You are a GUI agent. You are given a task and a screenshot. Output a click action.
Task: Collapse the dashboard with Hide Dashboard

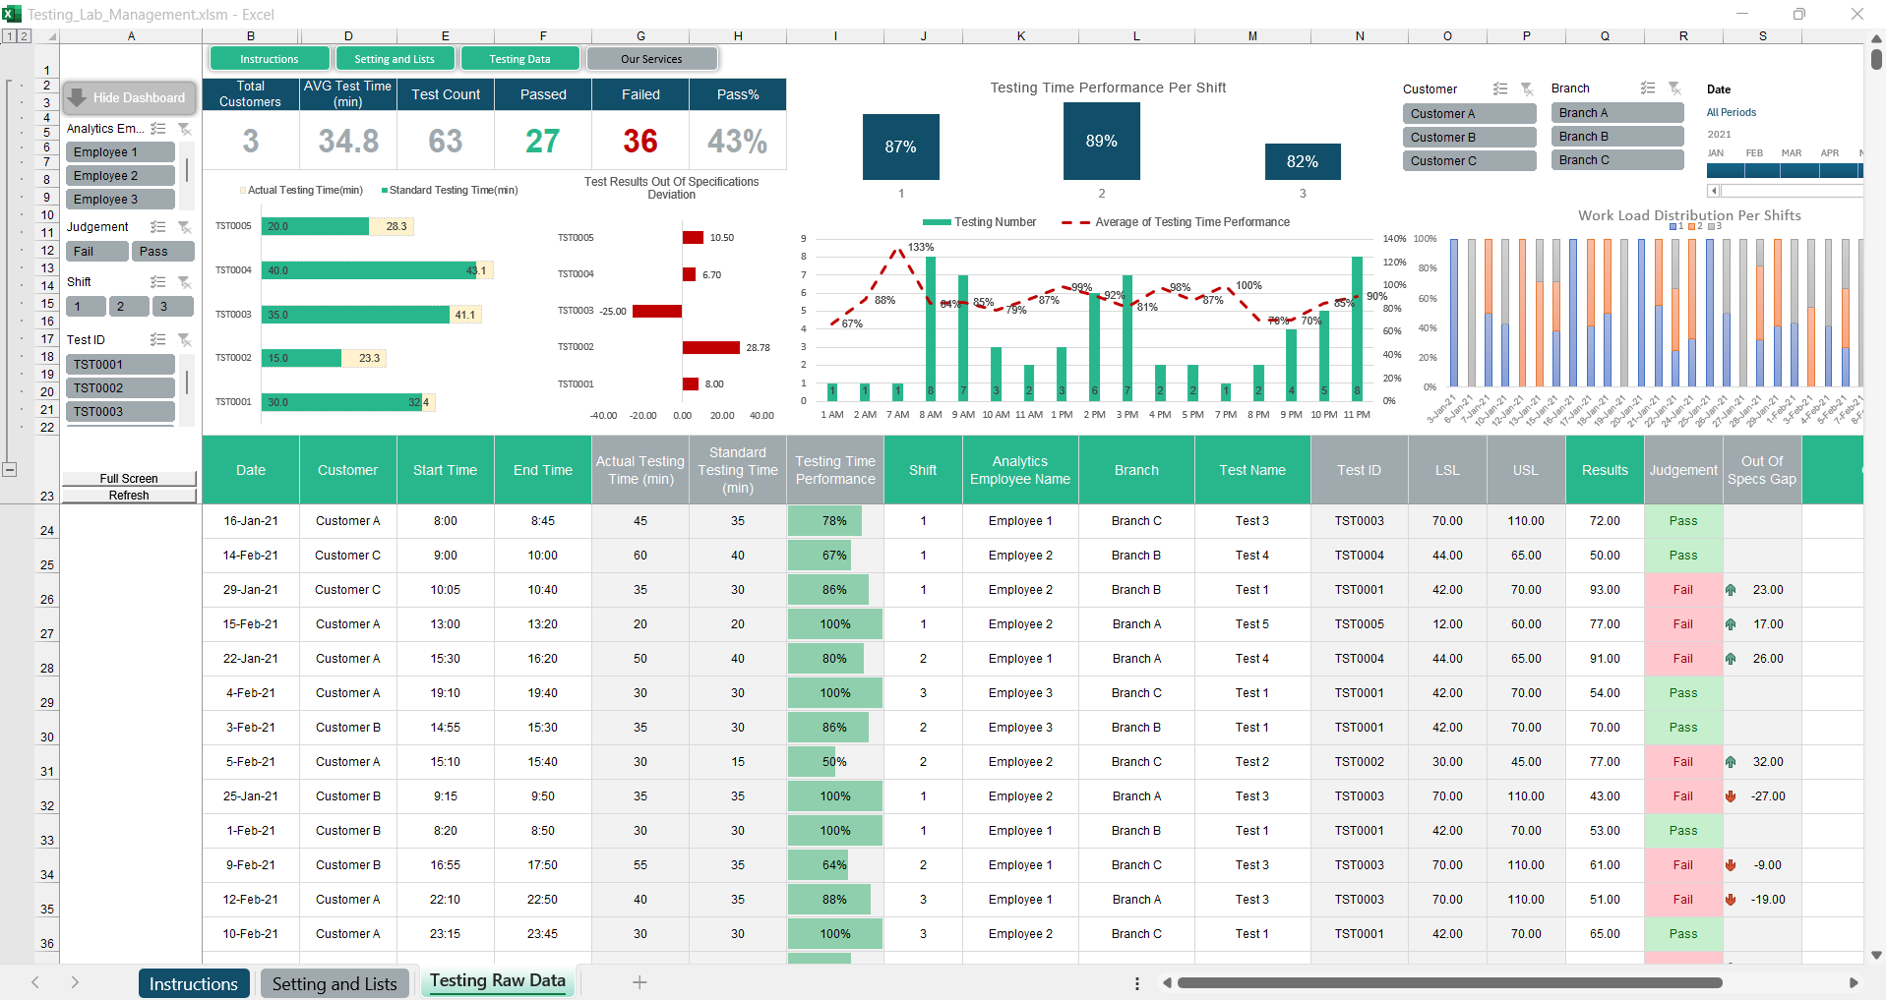pos(130,97)
